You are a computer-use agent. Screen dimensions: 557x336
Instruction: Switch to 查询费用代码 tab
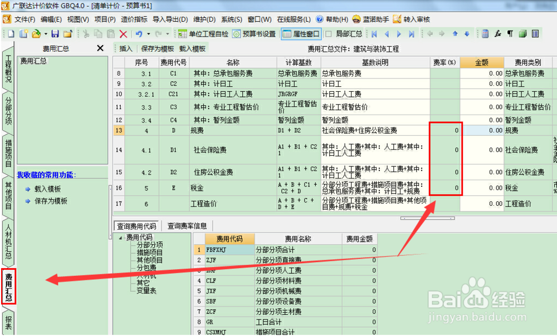(137, 226)
